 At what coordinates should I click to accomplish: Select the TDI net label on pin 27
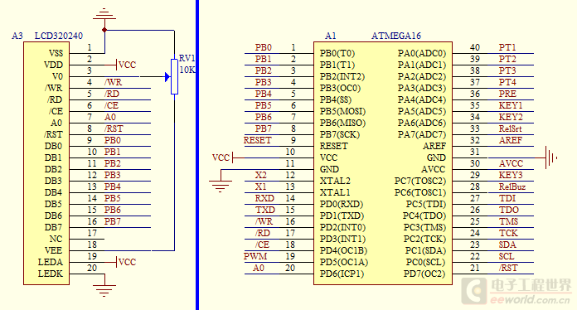point(507,198)
